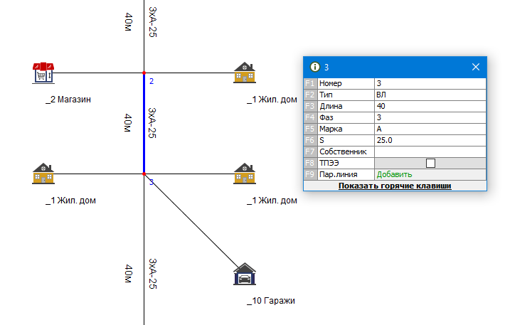Click Добавить to add parallel line

394,174
